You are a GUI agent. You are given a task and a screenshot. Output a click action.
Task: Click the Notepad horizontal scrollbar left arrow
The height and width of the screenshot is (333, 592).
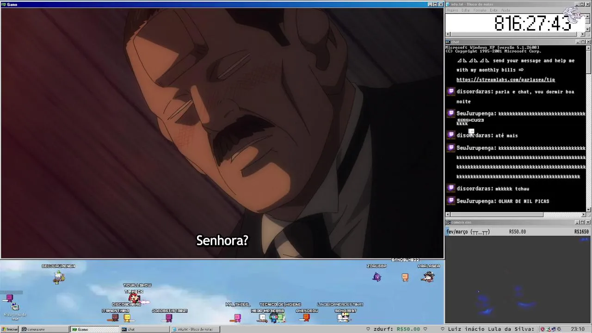448,34
